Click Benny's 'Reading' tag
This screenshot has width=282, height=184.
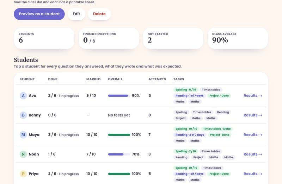[223, 112]
